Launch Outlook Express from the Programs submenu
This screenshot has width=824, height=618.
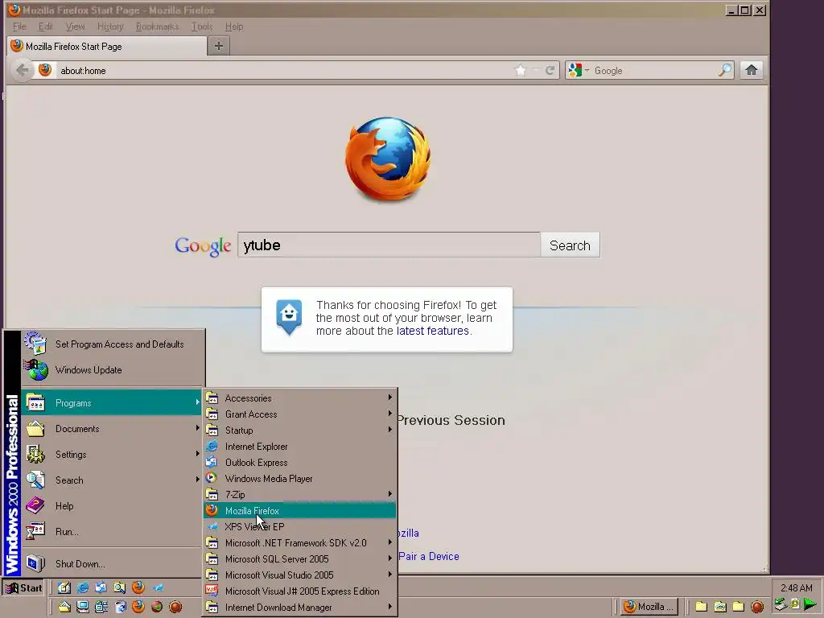(x=299, y=463)
